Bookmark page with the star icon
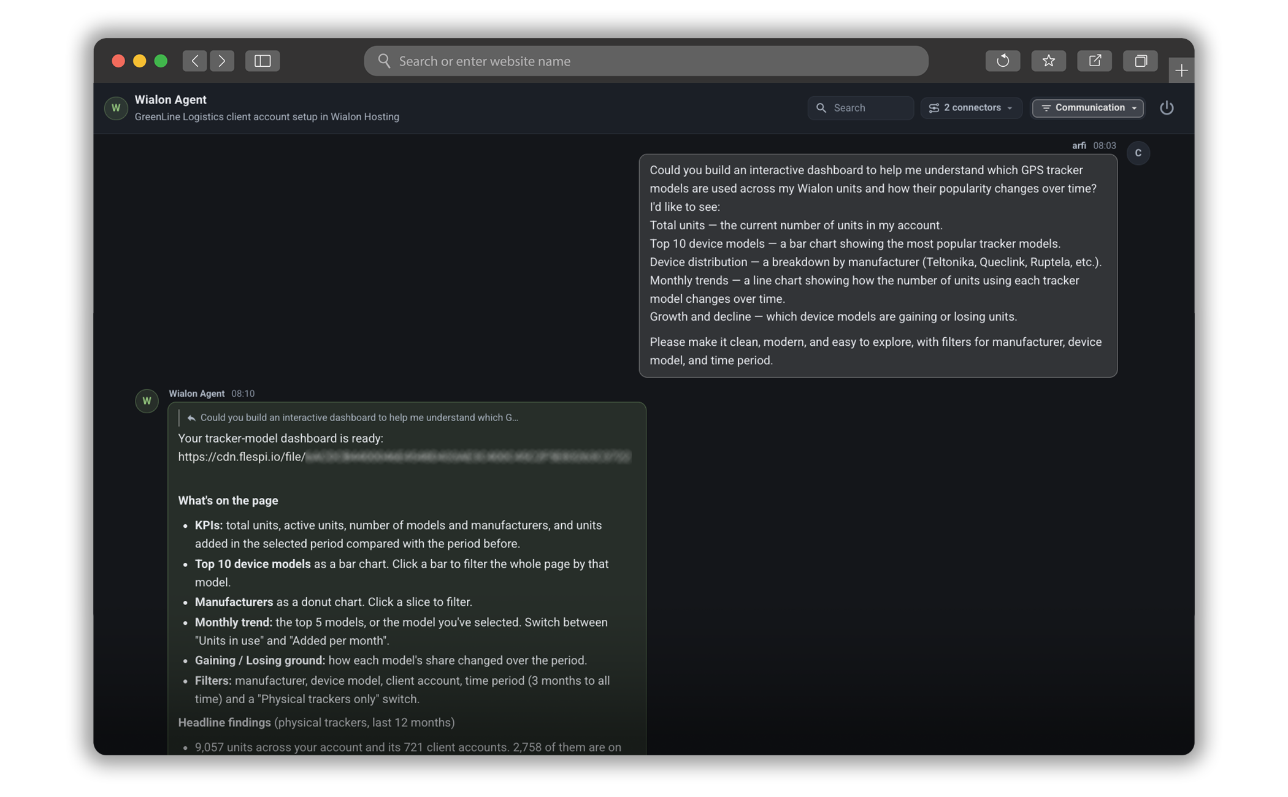The image size is (1288, 797). click(1049, 61)
